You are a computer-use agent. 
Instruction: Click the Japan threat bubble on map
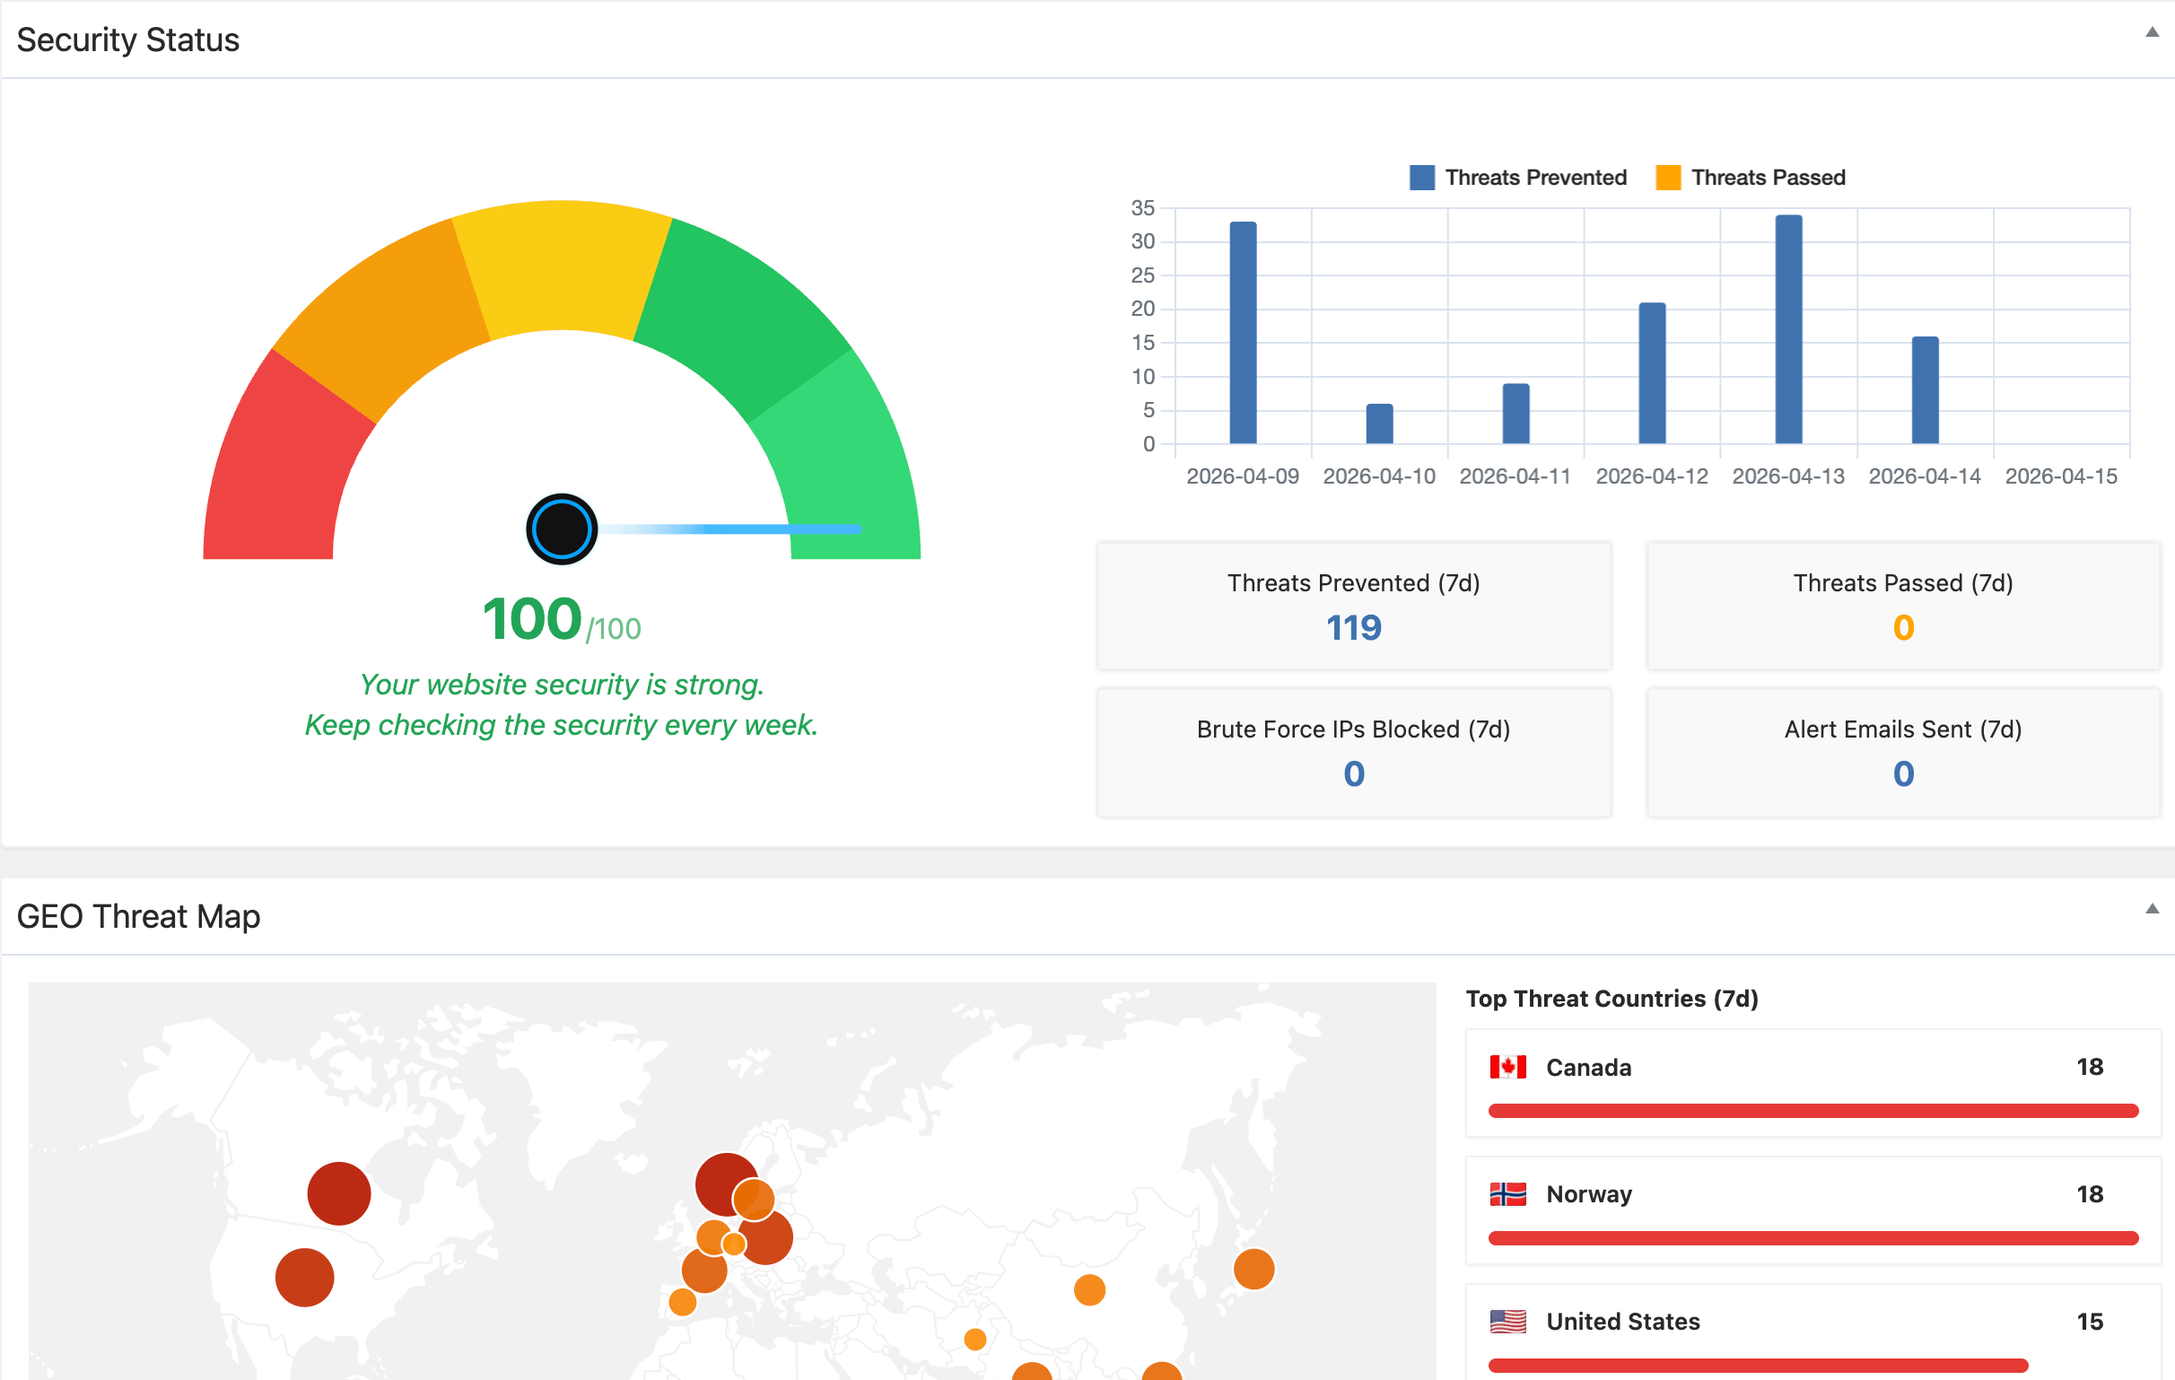(1253, 1269)
